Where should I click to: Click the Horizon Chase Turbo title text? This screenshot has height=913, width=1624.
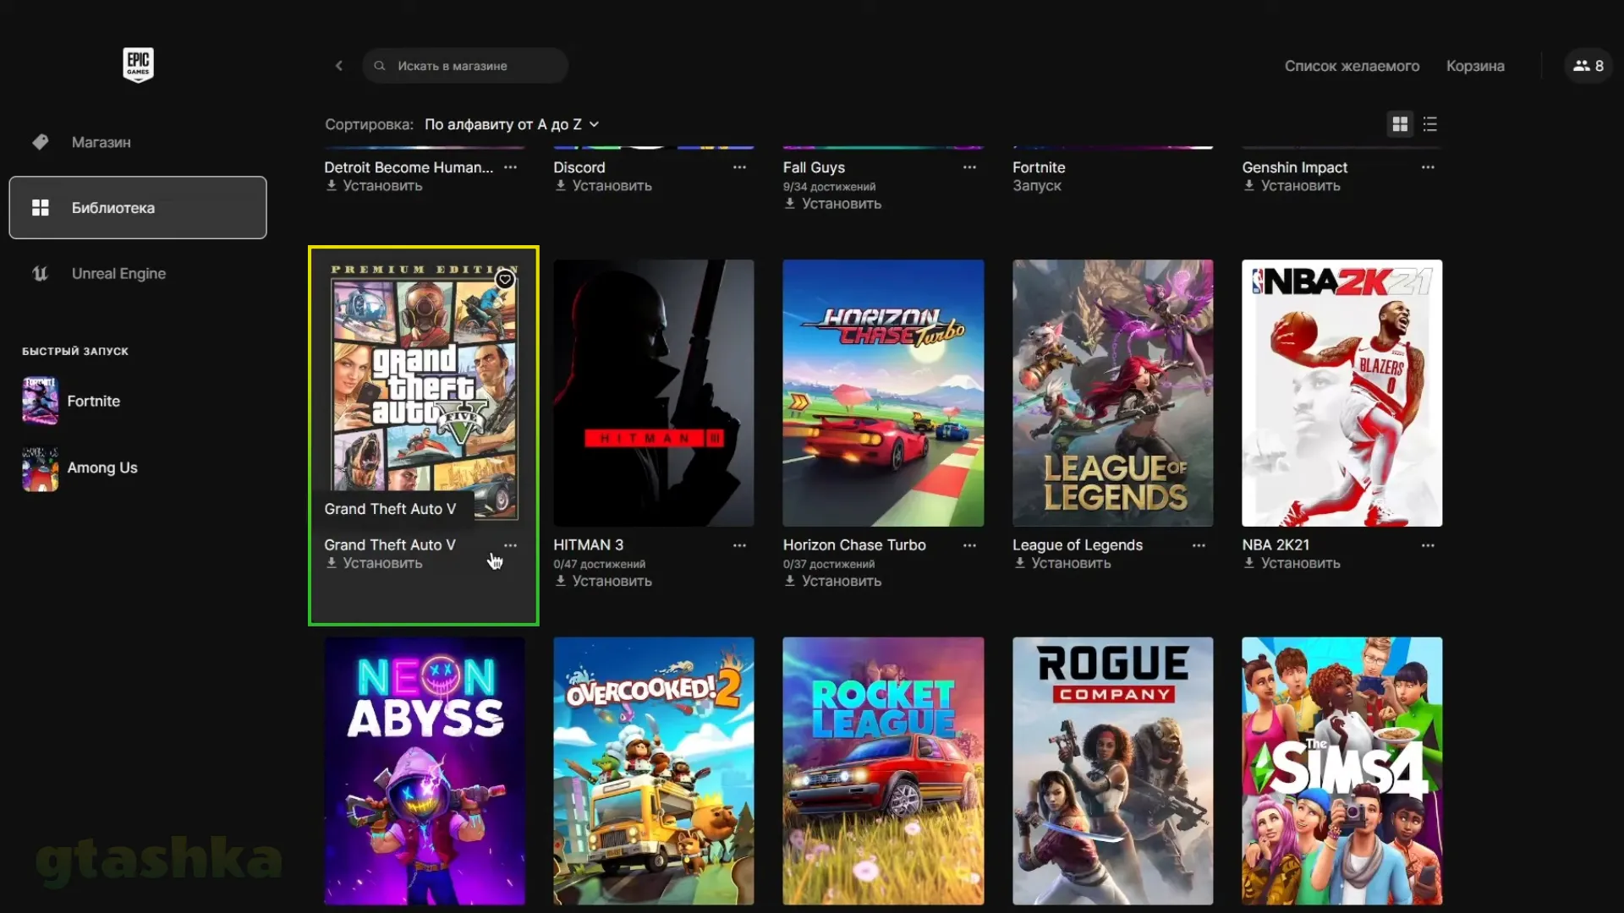tap(854, 545)
